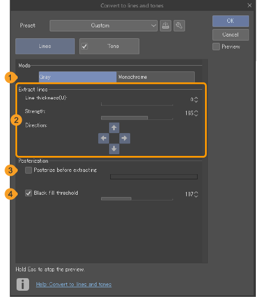Open preset settings wrench icon
Image resolution: width=257 pixels, height=297 pixels.
pos(179,26)
